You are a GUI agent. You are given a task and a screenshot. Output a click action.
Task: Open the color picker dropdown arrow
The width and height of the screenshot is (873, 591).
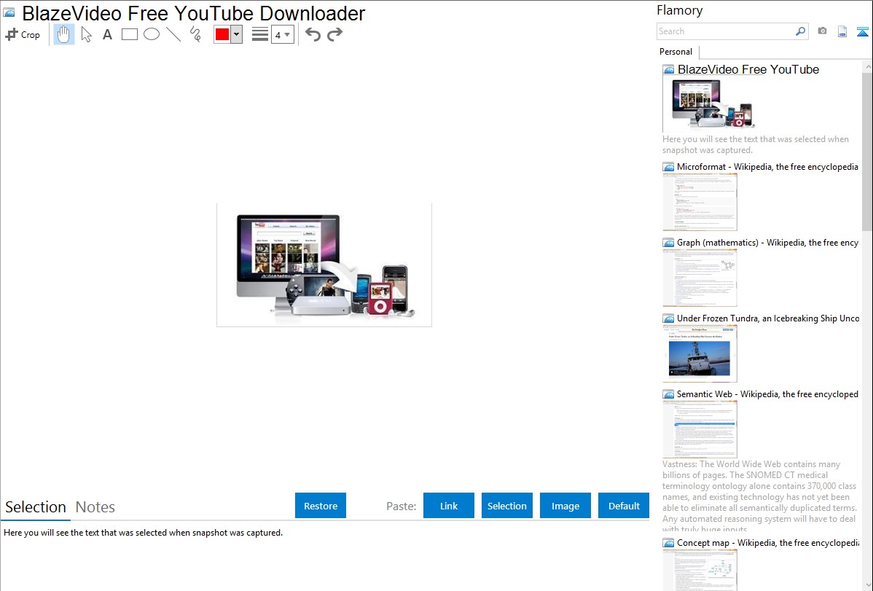236,34
